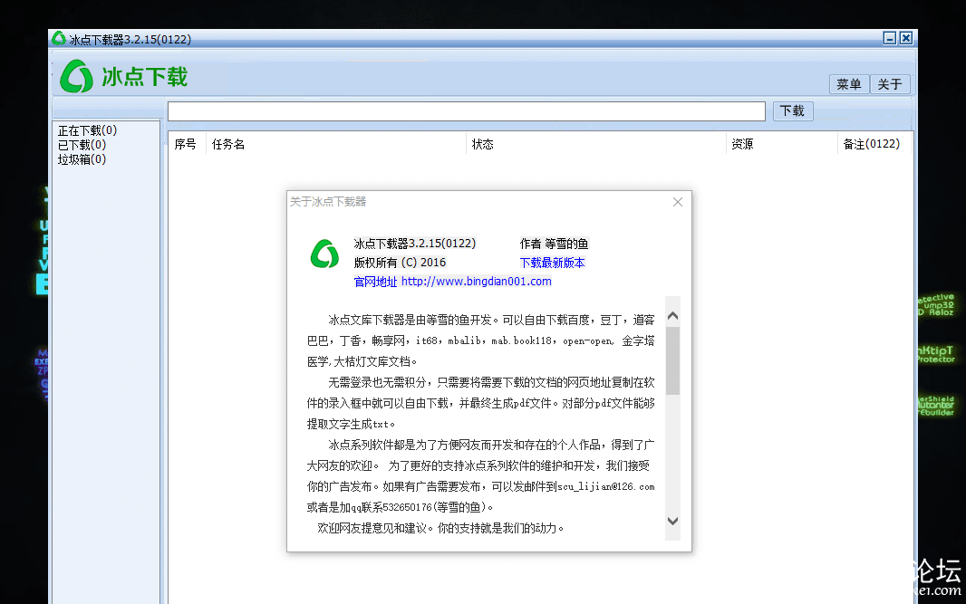Click the 版权所有 (C) 2016 text
The image size is (966, 604).
tap(400, 263)
